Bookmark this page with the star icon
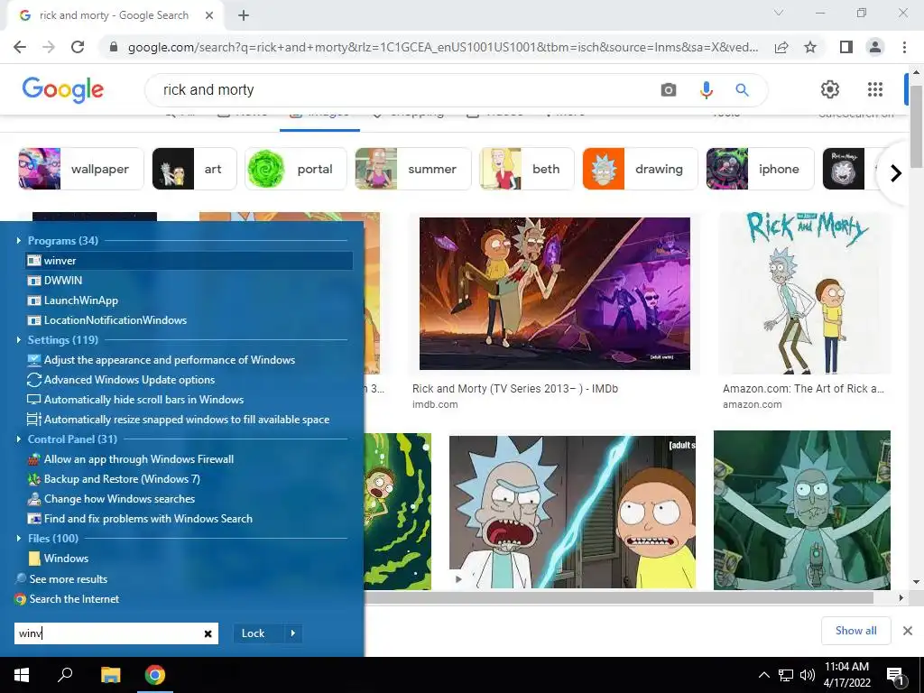 pos(810,47)
